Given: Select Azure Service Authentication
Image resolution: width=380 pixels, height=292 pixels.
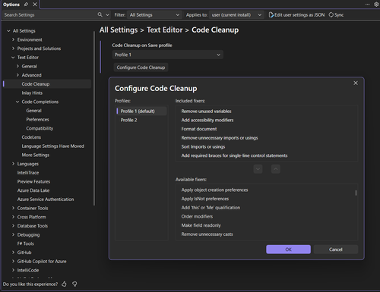Looking at the screenshot, I should point(46,199).
